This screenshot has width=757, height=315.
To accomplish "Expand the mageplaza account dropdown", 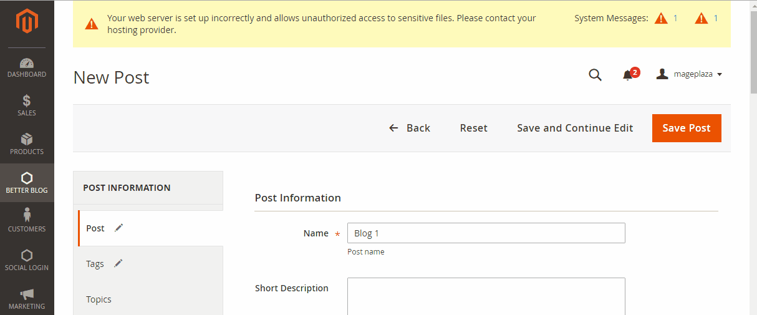I will click(690, 74).
